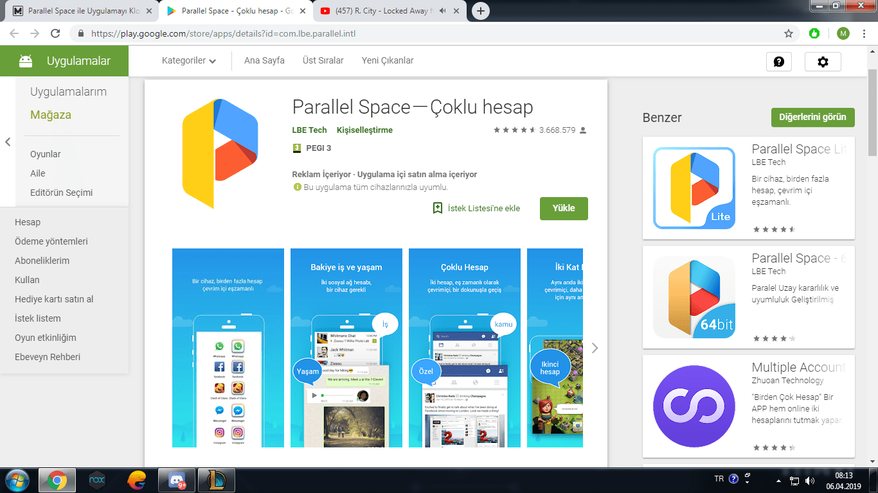Screen dimensions: 878x493
Task: Click the network icon in system tray
Action: pos(794,480)
